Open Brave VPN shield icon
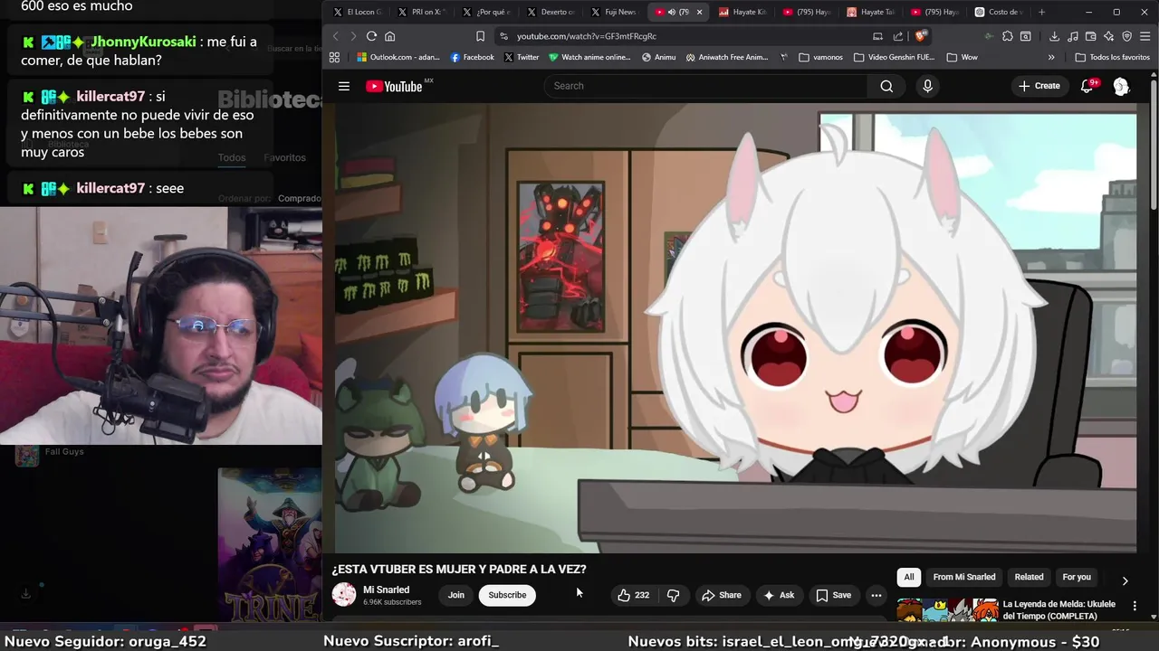Screen dimensions: 1159x651 (x=1127, y=36)
